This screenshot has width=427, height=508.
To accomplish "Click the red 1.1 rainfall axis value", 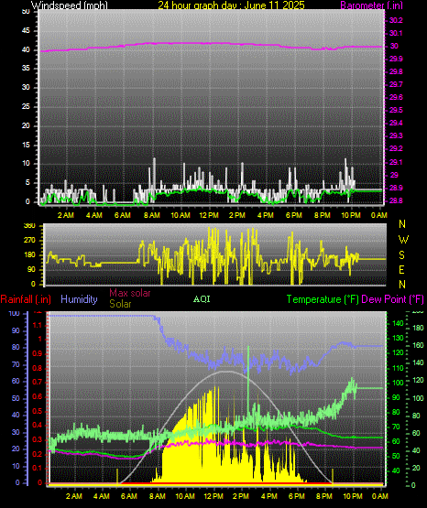I will (x=38, y=325).
